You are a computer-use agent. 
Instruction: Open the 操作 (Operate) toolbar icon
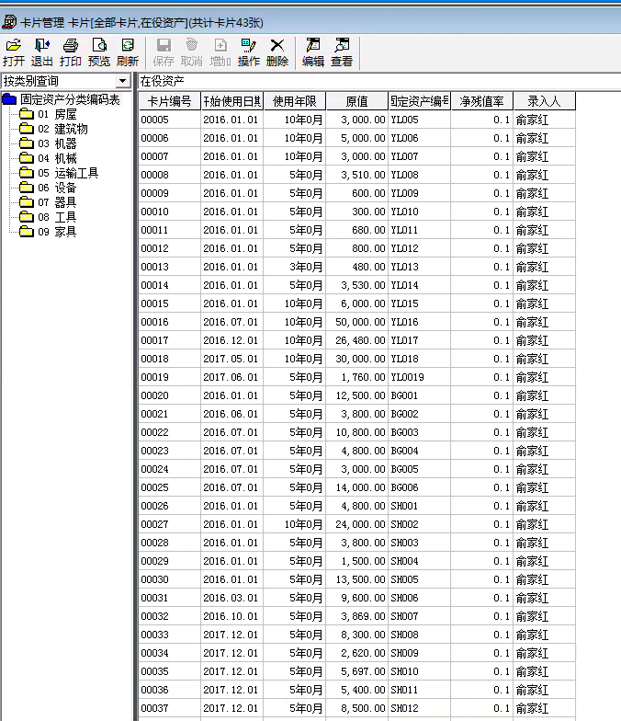pyautogui.click(x=248, y=52)
